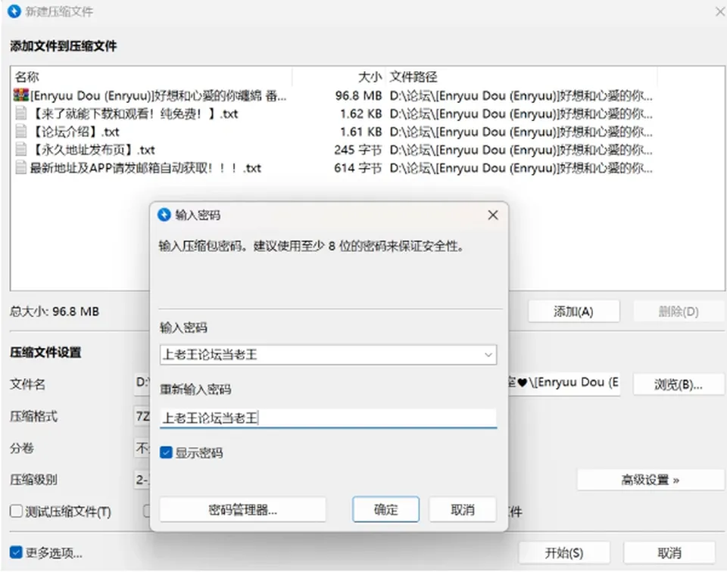Click the 1.62 KB size cell
The height and width of the screenshot is (572, 727).
360,113
